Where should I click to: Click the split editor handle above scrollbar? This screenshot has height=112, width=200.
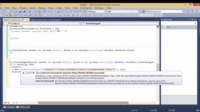pyautogui.click(x=158, y=26)
